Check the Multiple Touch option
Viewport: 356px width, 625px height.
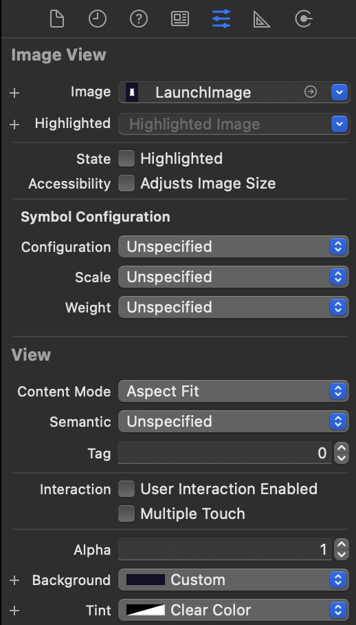(x=126, y=513)
